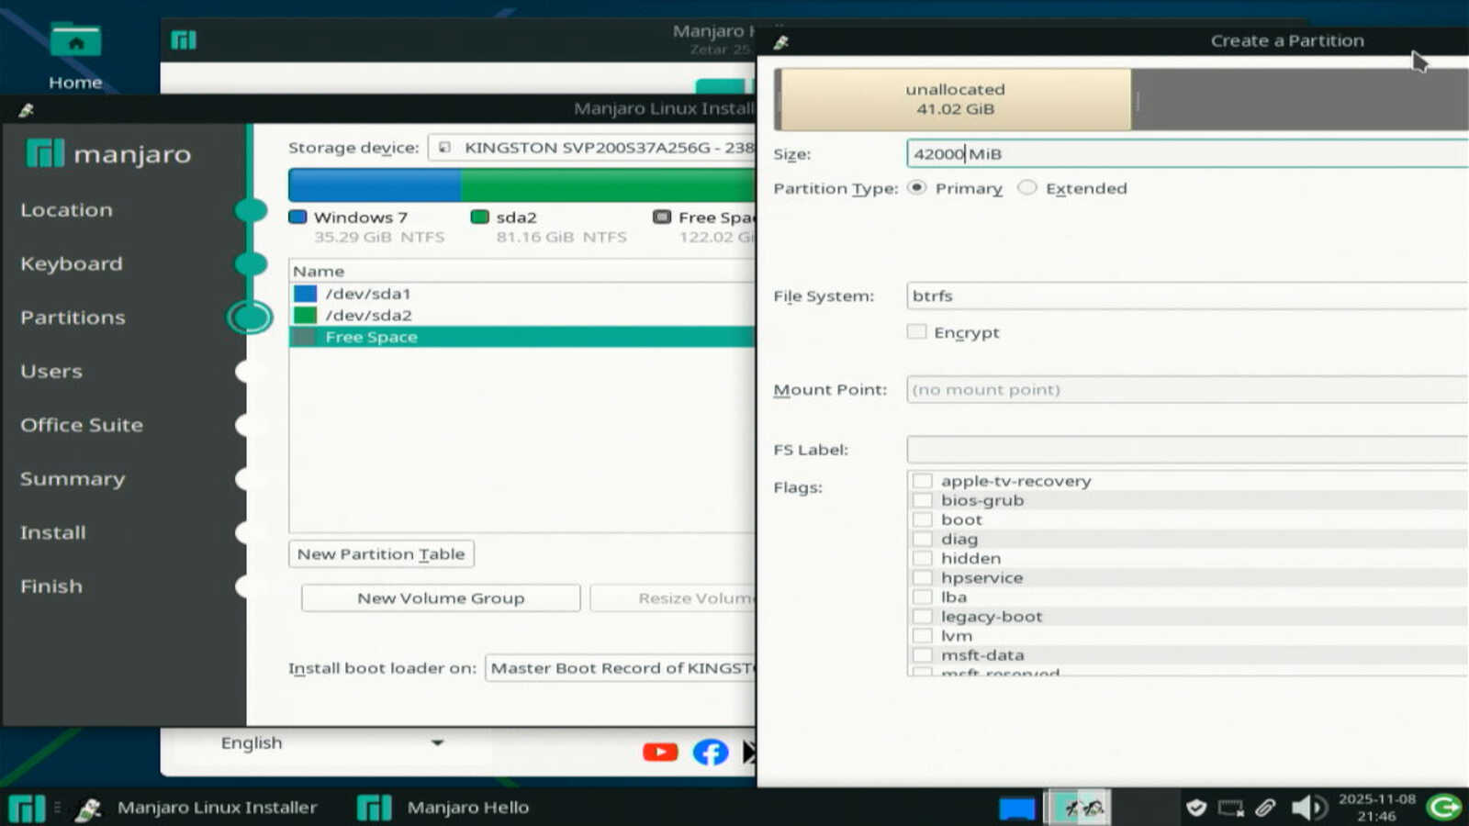Screen dimensions: 1469x826
Task: Tick the boot flag checkbox
Action: (923, 519)
